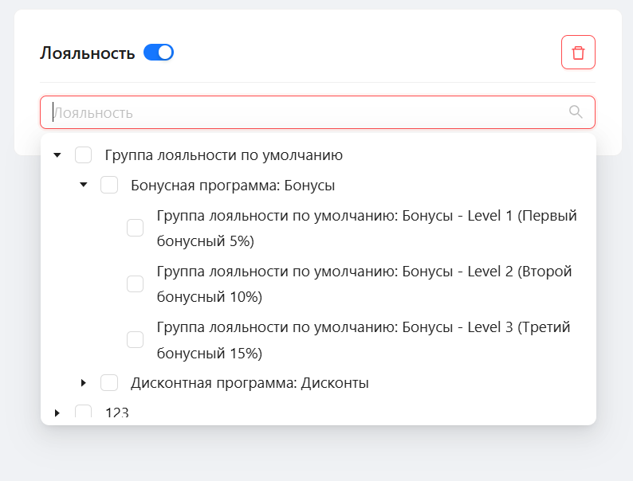Toggle the Лояльность switch off

[x=159, y=53]
